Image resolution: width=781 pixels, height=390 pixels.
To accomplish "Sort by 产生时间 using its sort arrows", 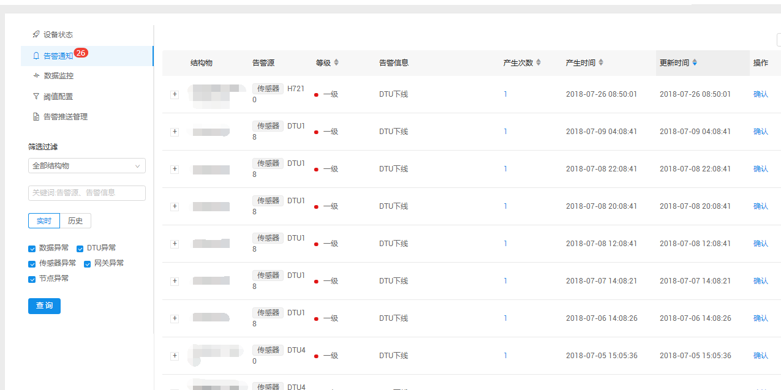I will [x=600, y=63].
